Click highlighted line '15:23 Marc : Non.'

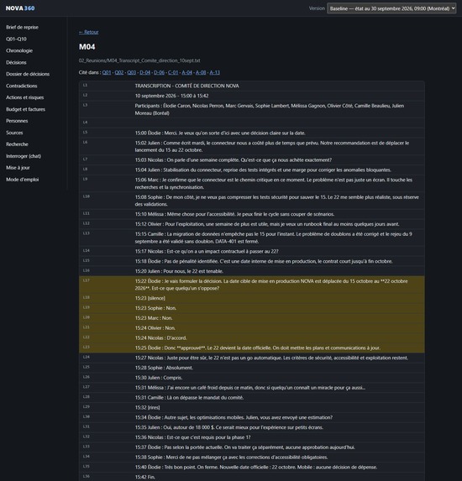[252, 318]
